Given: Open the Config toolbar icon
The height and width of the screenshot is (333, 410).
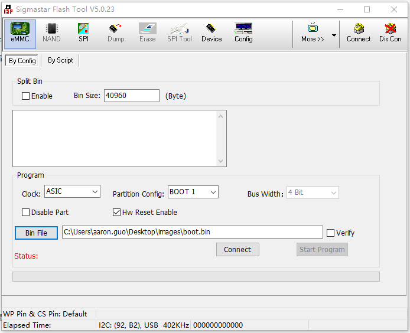Looking at the screenshot, I should coord(243,33).
